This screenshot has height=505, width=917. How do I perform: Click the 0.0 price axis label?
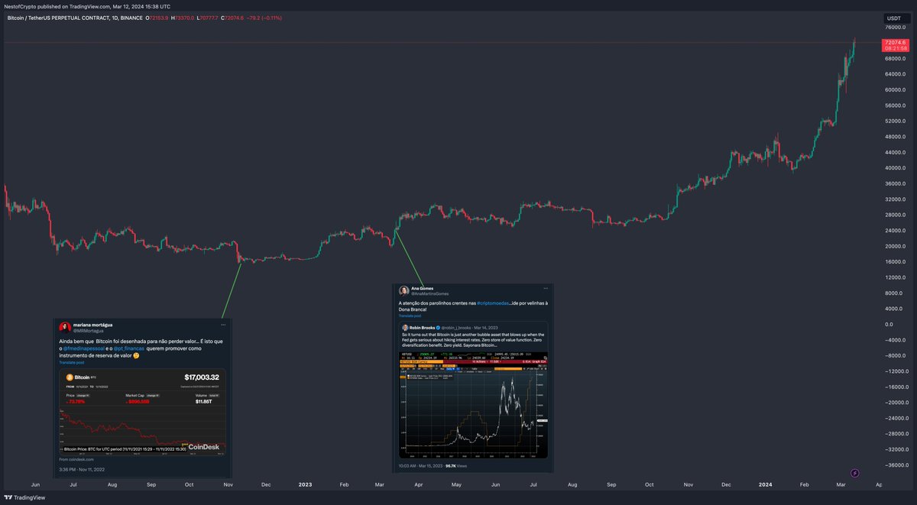point(887,324)
